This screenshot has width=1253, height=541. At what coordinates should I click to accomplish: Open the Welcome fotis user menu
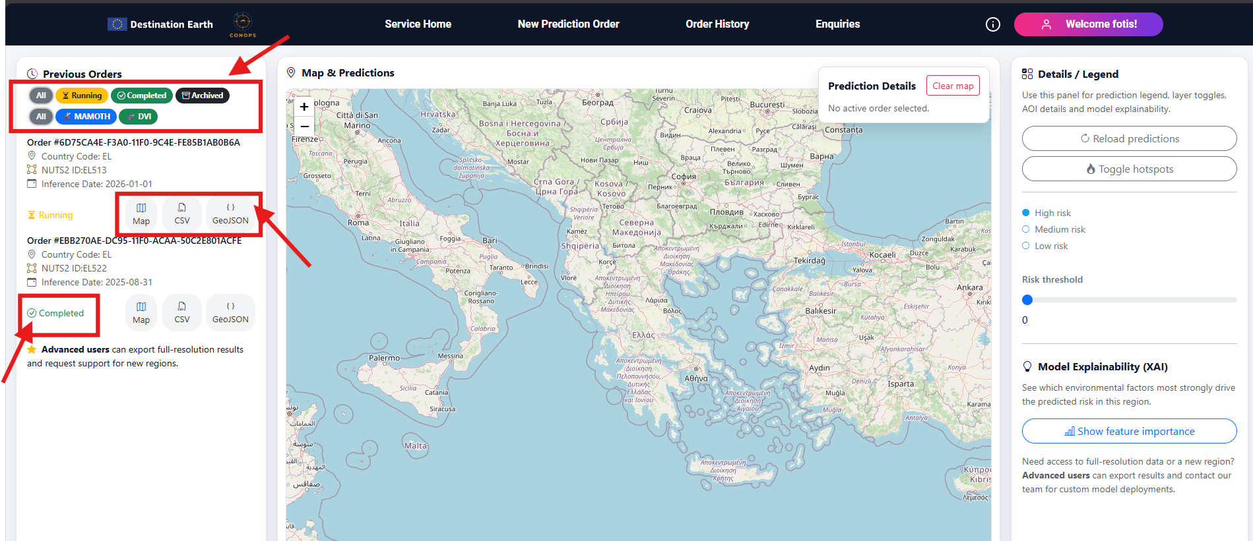point(1088,24)
